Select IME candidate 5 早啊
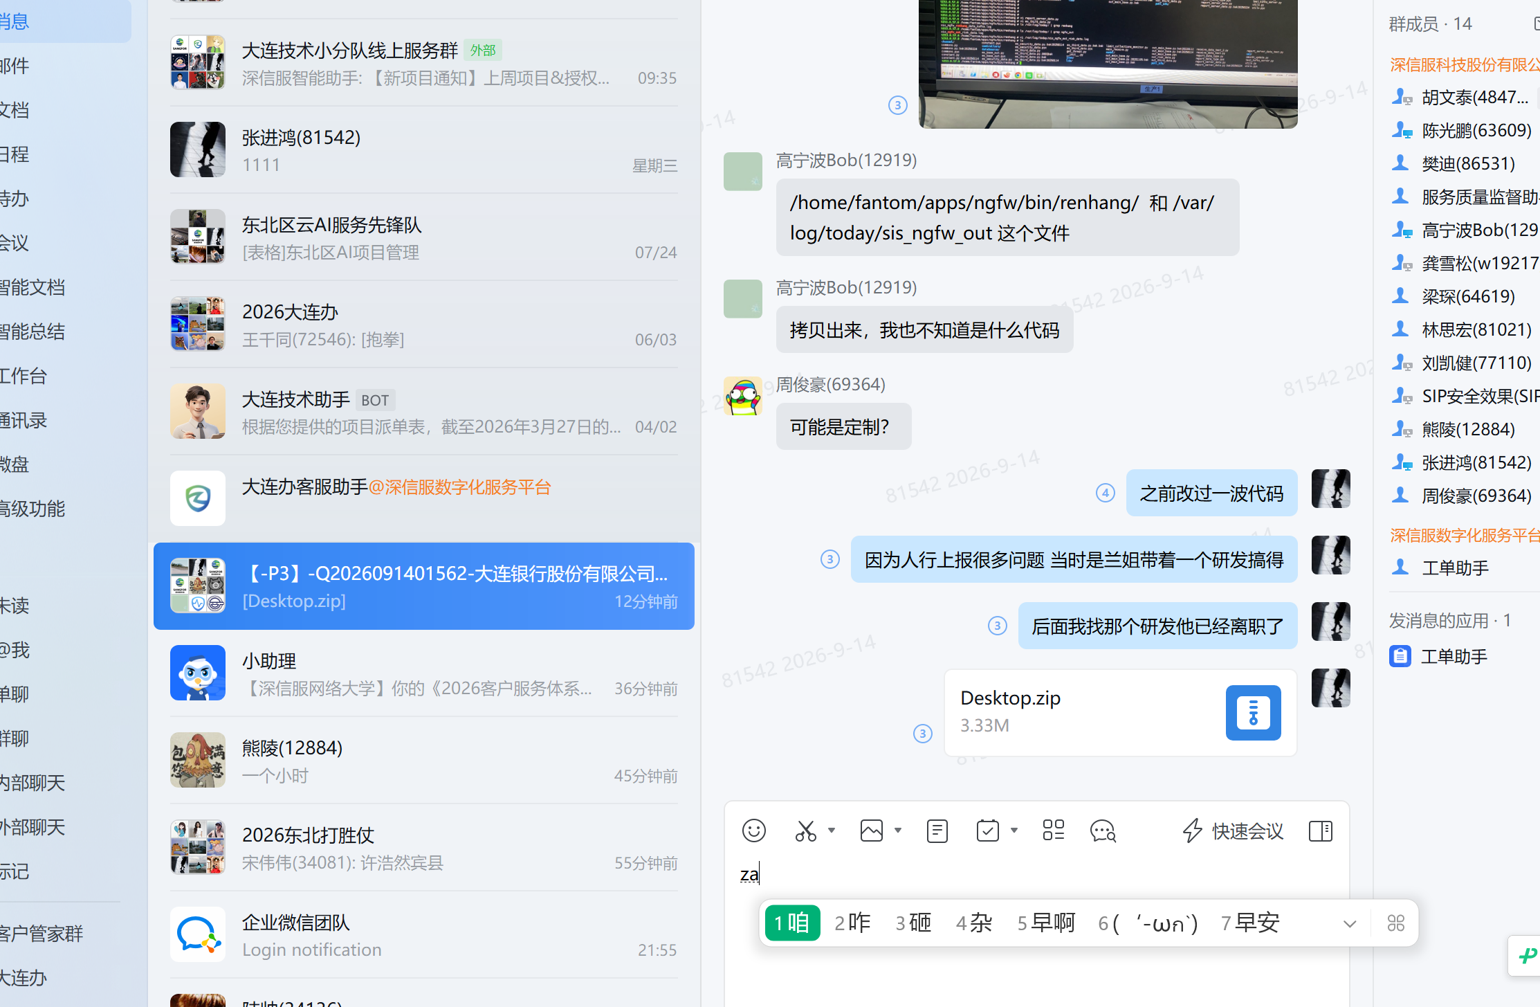 click(x=1045, y=923)
